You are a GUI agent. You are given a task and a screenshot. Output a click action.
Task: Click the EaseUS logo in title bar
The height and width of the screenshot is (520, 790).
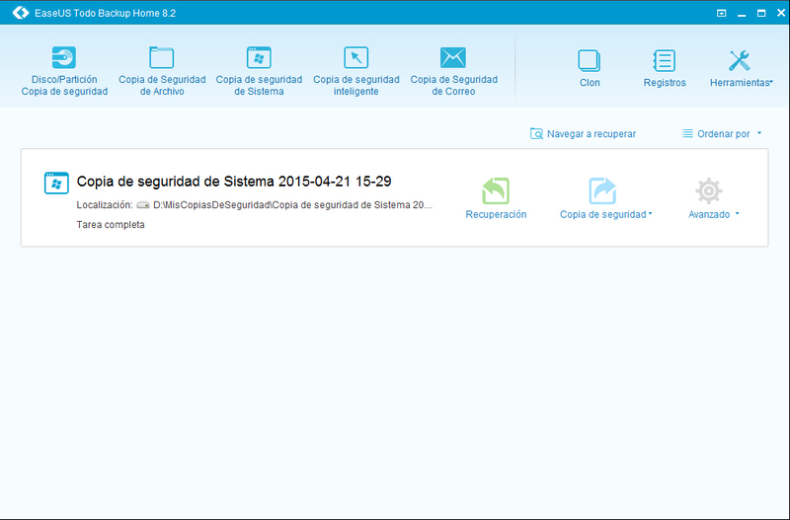20,13
